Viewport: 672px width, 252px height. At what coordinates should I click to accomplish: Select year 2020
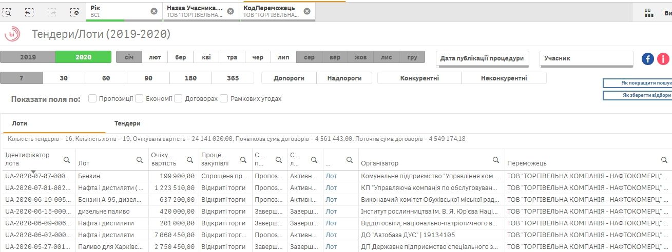[83, 57]
